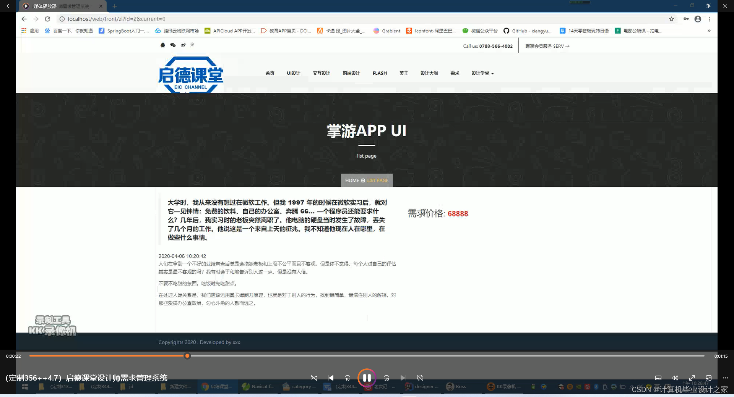Viewport: 734px width, 397px height.
Task: Open the FLASH navigation item
Action: tap(380, 73)
